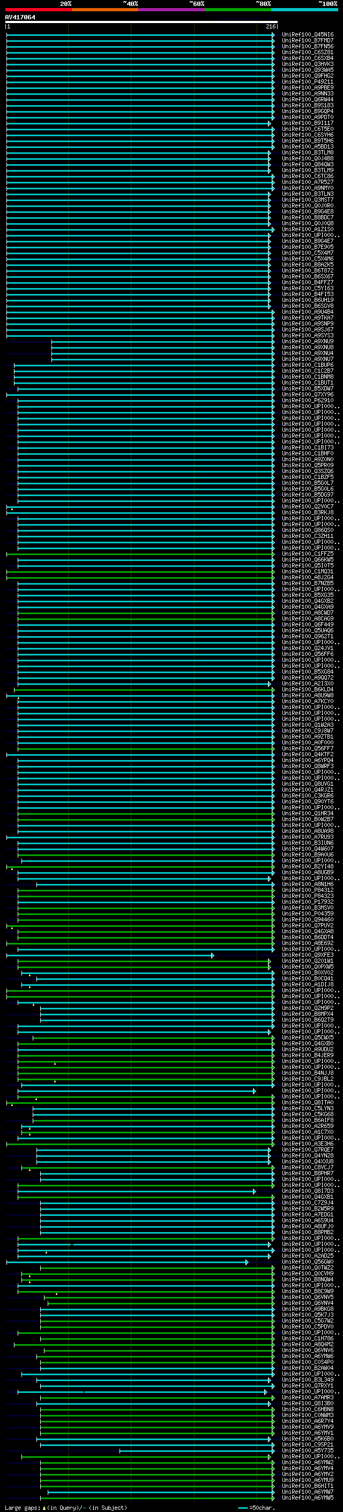The height and width of the screenshot is (1512, 343).
Task: Click the AV417064 query name
Action: point(20,17)
